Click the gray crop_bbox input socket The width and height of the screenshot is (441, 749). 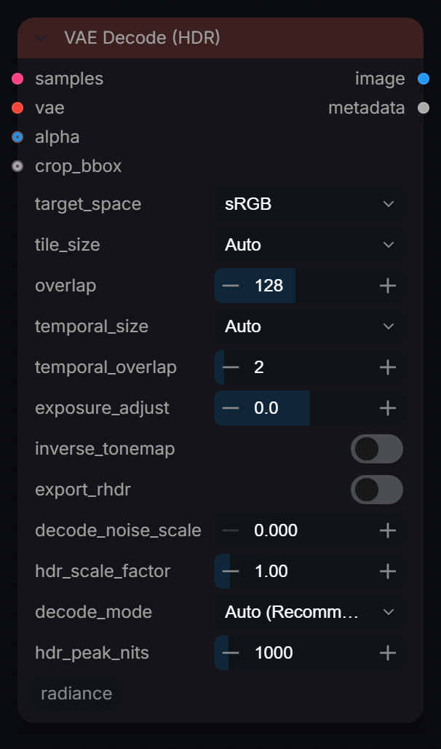click(17, 166)
